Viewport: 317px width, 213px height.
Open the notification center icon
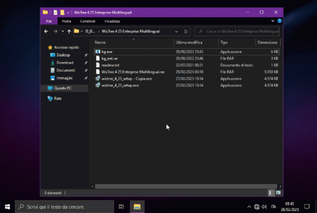coord(307,207)
